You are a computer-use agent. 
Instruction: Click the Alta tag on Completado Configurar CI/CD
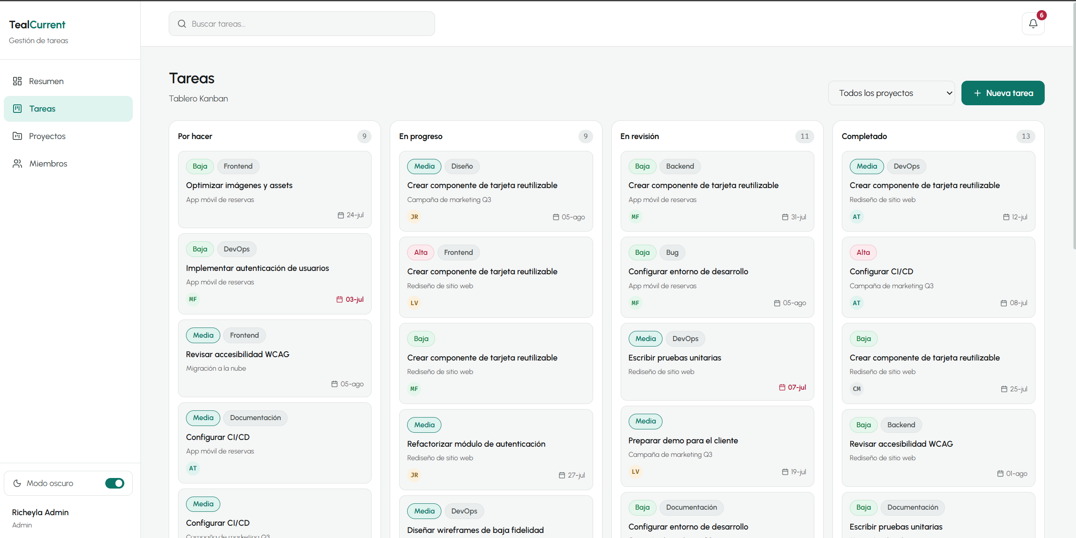pos(863,252)
